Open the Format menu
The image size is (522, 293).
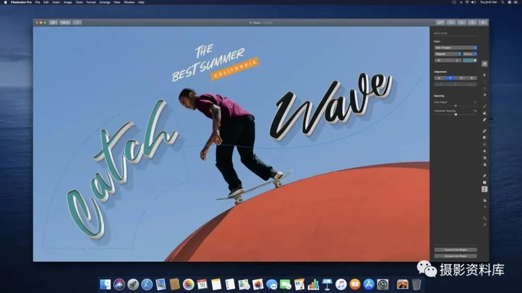91,2
